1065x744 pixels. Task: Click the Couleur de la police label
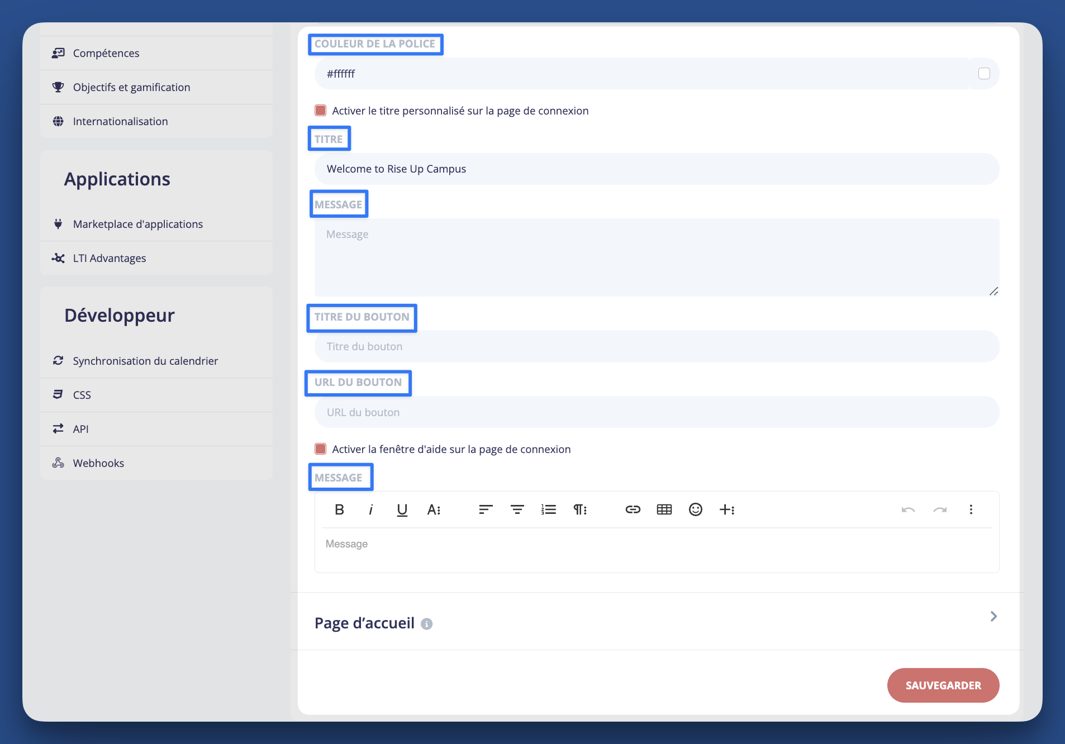[375, 44]
